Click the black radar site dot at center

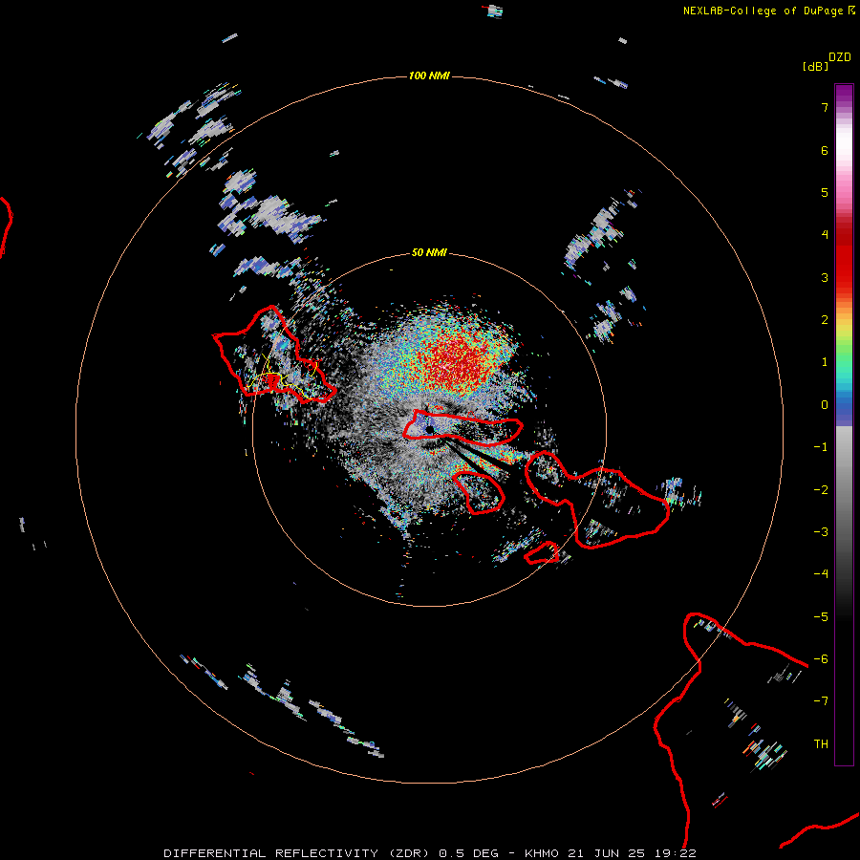tap(430, 429)
